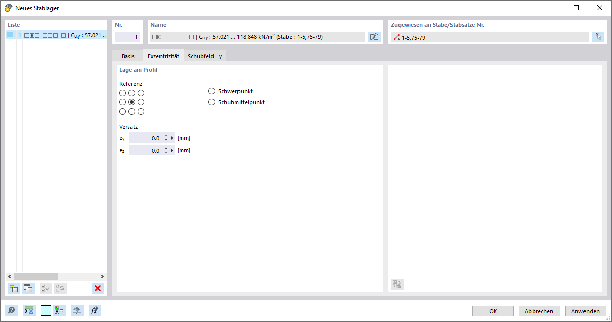Click the OK button
The image size is (612, 322).
click(493, 311)
